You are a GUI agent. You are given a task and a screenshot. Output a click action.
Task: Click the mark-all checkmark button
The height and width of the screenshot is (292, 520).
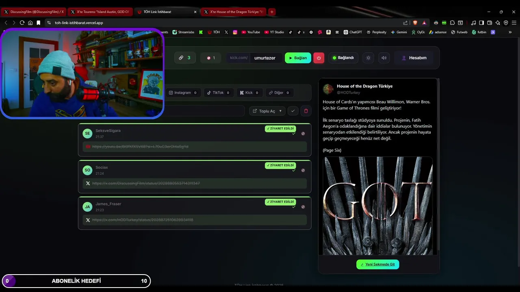[293, 111]
